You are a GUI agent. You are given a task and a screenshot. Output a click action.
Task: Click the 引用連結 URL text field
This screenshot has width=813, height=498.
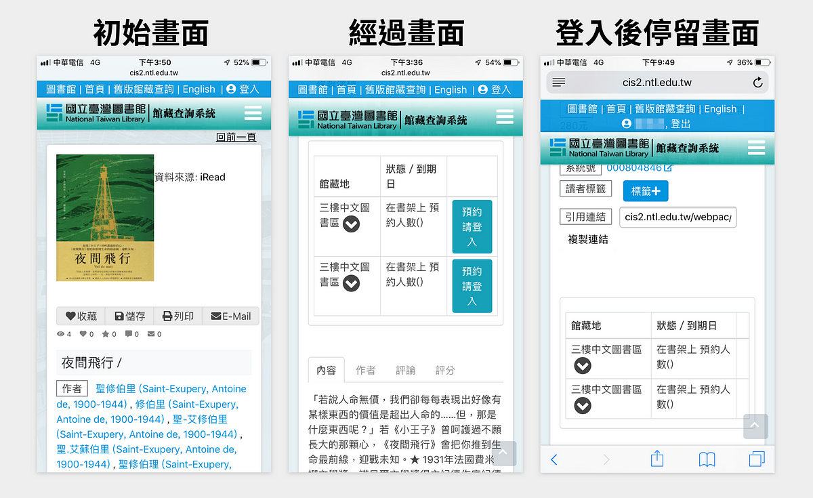pos(677,217)
